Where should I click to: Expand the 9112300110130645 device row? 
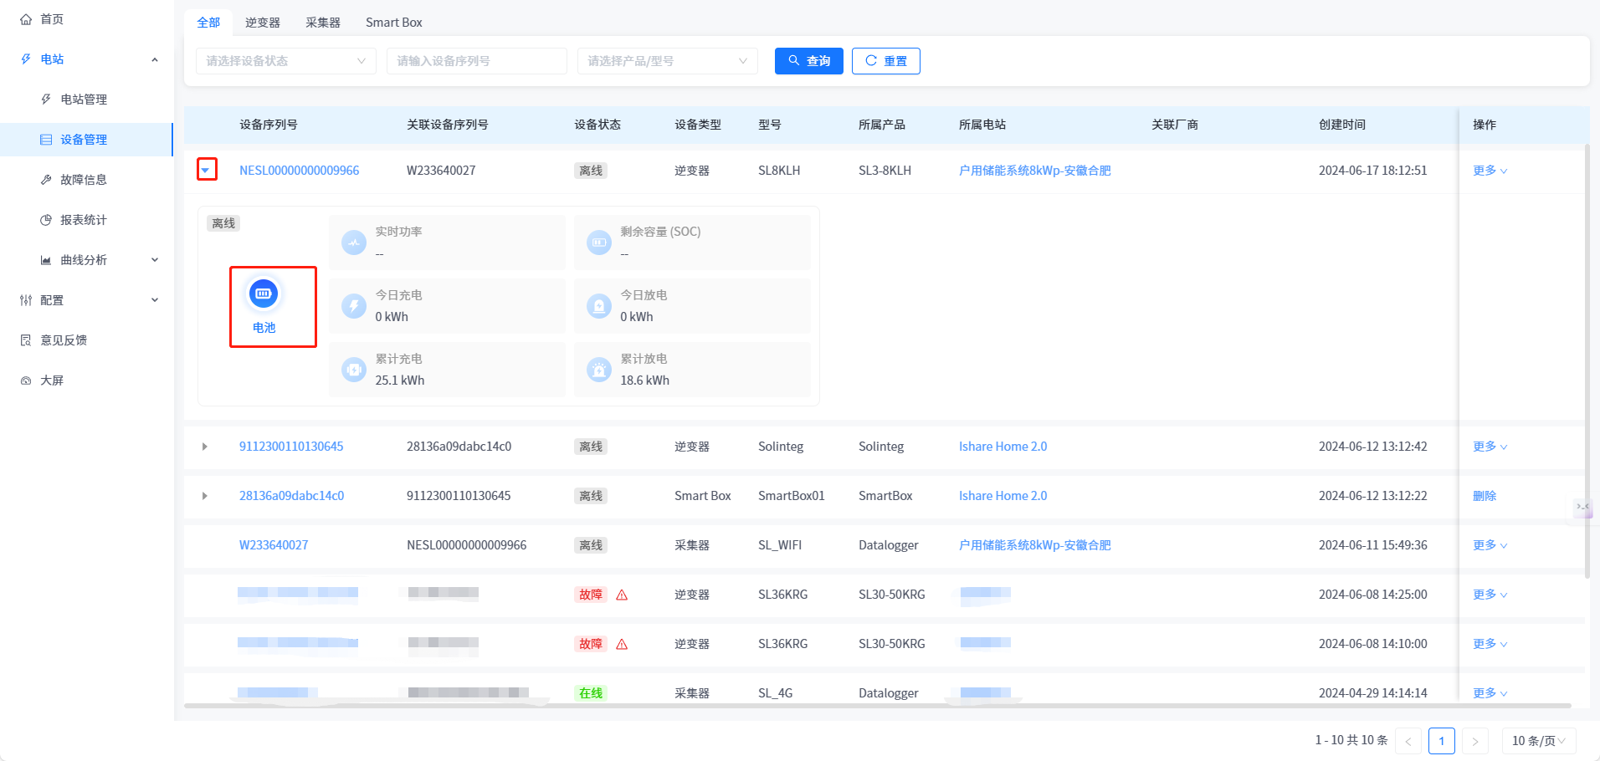pyautogui.click(x=205, y=447)
